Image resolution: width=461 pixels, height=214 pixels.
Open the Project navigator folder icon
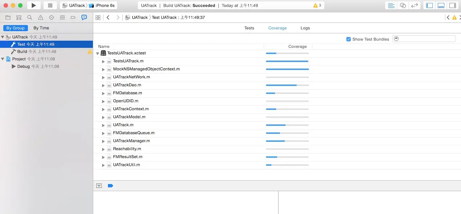8,17
